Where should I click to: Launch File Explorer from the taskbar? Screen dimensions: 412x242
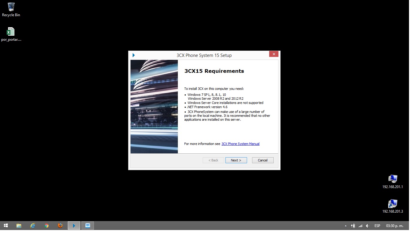(19, 226)
